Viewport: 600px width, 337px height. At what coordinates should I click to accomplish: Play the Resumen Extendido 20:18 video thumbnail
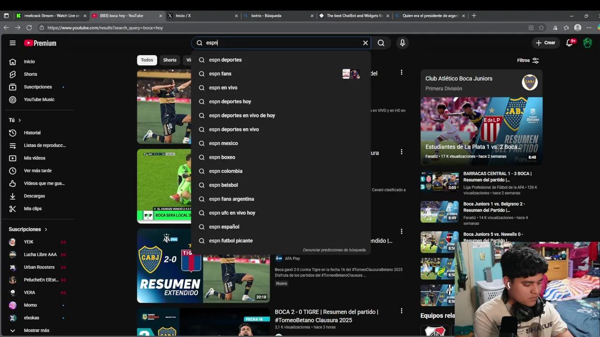pyautogui.click(x=203, y=266)
